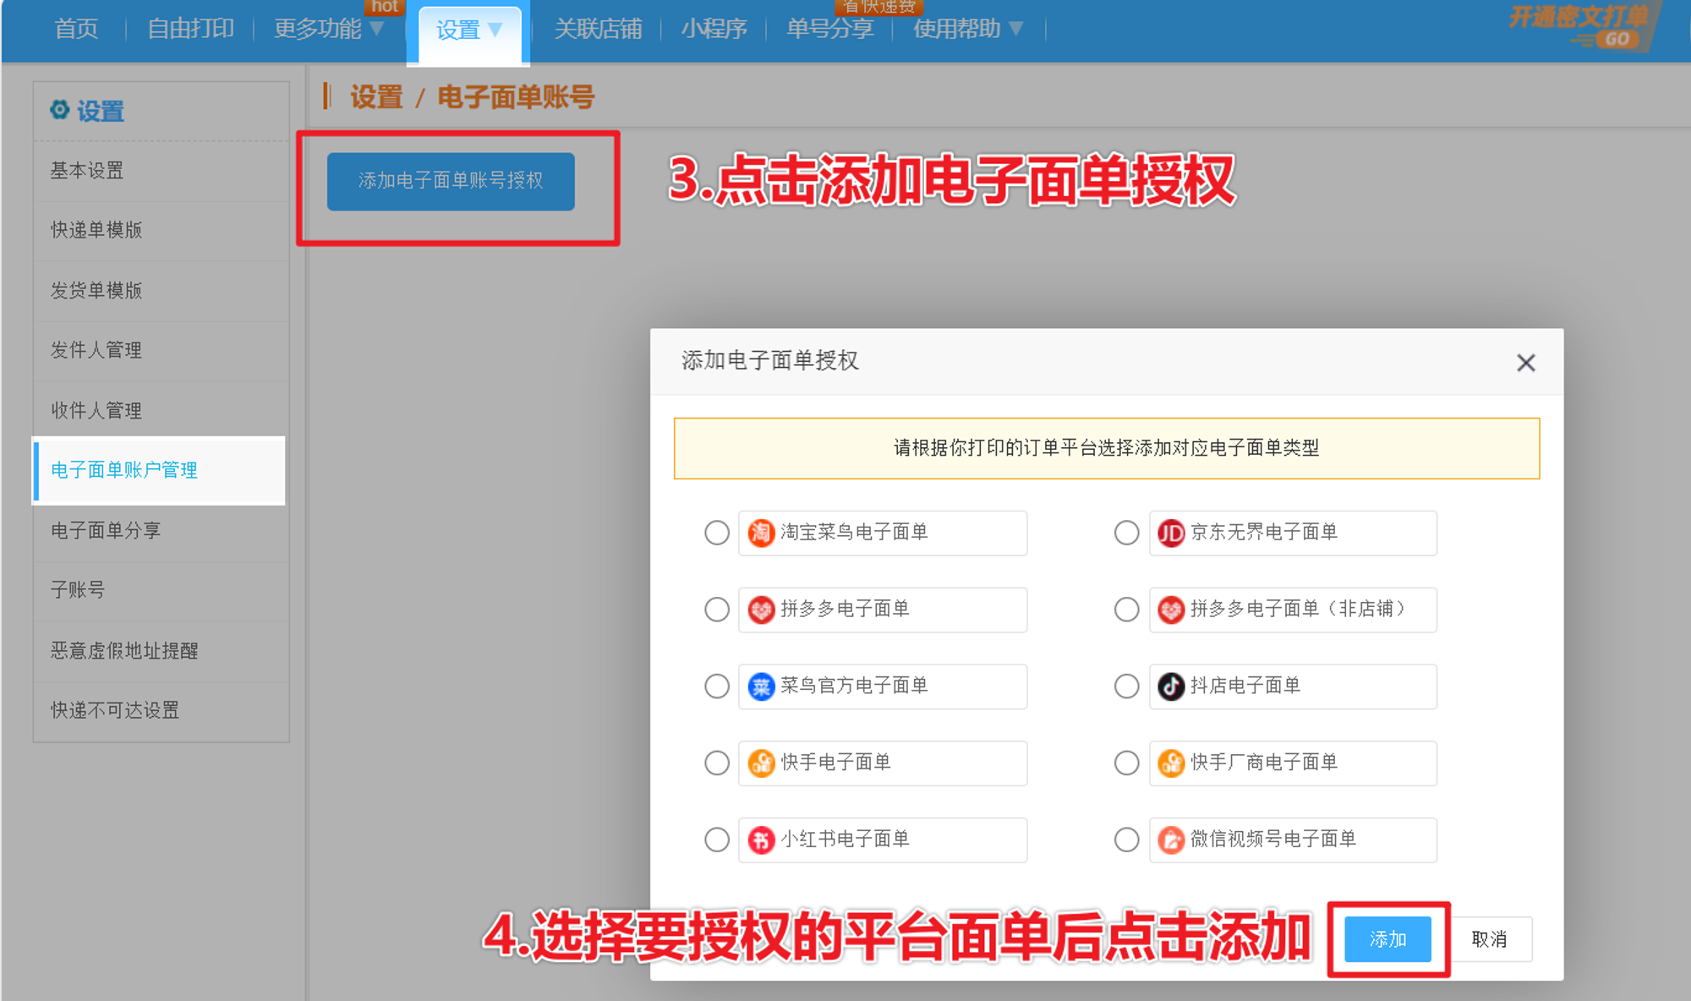Click the Taobao Cainiao logo icon
The image size is (1691, 1001).
point(761,533)
